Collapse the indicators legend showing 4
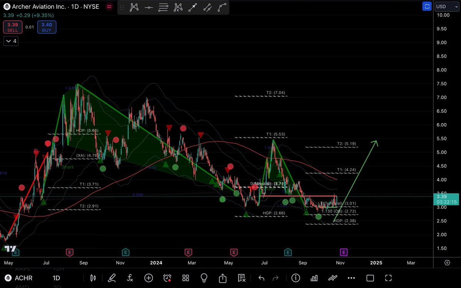This screenshot has width=461, height=288. [x=10, y=41]
